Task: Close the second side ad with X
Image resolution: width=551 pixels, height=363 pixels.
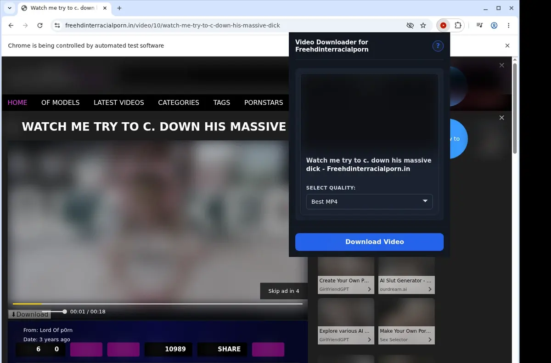Action: (x=502, y=118)
